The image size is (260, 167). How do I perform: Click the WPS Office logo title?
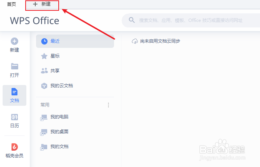(35, 21)
